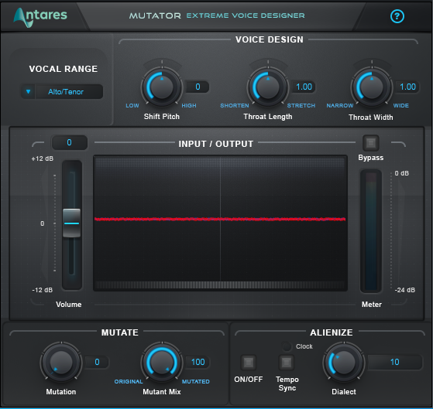Click the Shift Pitch value box
433x409 pixels.
pyautogui.click(x=198, y=87)
